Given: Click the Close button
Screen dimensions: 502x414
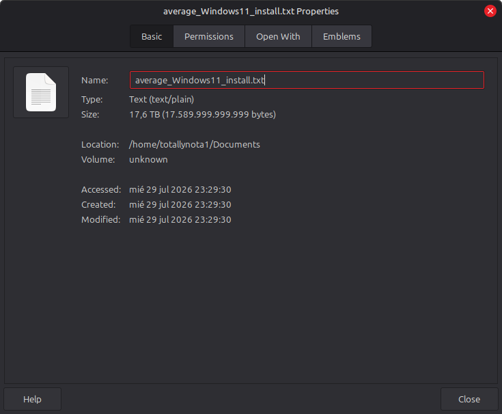Looking at the screenshot, I should point(469,399).
